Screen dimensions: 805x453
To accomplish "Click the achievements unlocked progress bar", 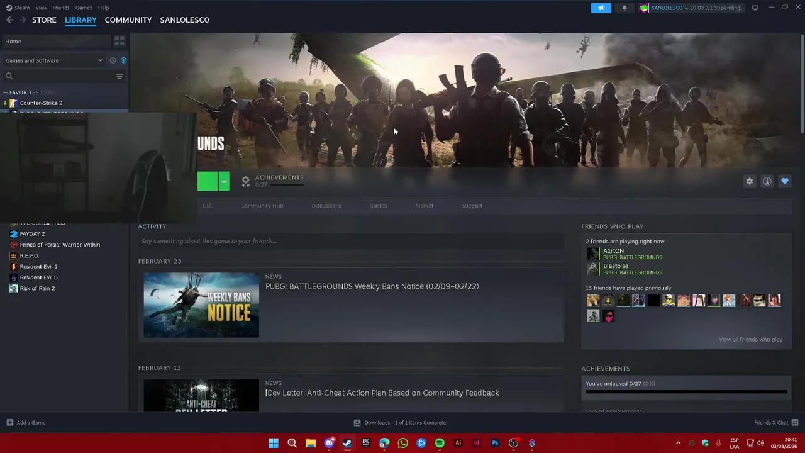I will pyautogui.click(x=686, y=392).
